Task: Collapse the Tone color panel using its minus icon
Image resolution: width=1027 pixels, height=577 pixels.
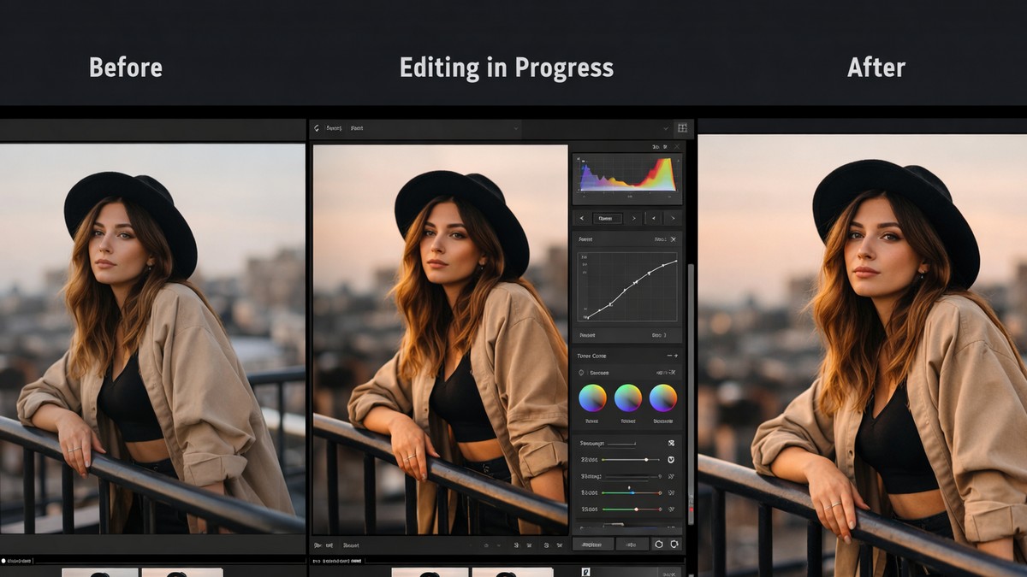Action: pyautogui.click(x=668, y=356)
